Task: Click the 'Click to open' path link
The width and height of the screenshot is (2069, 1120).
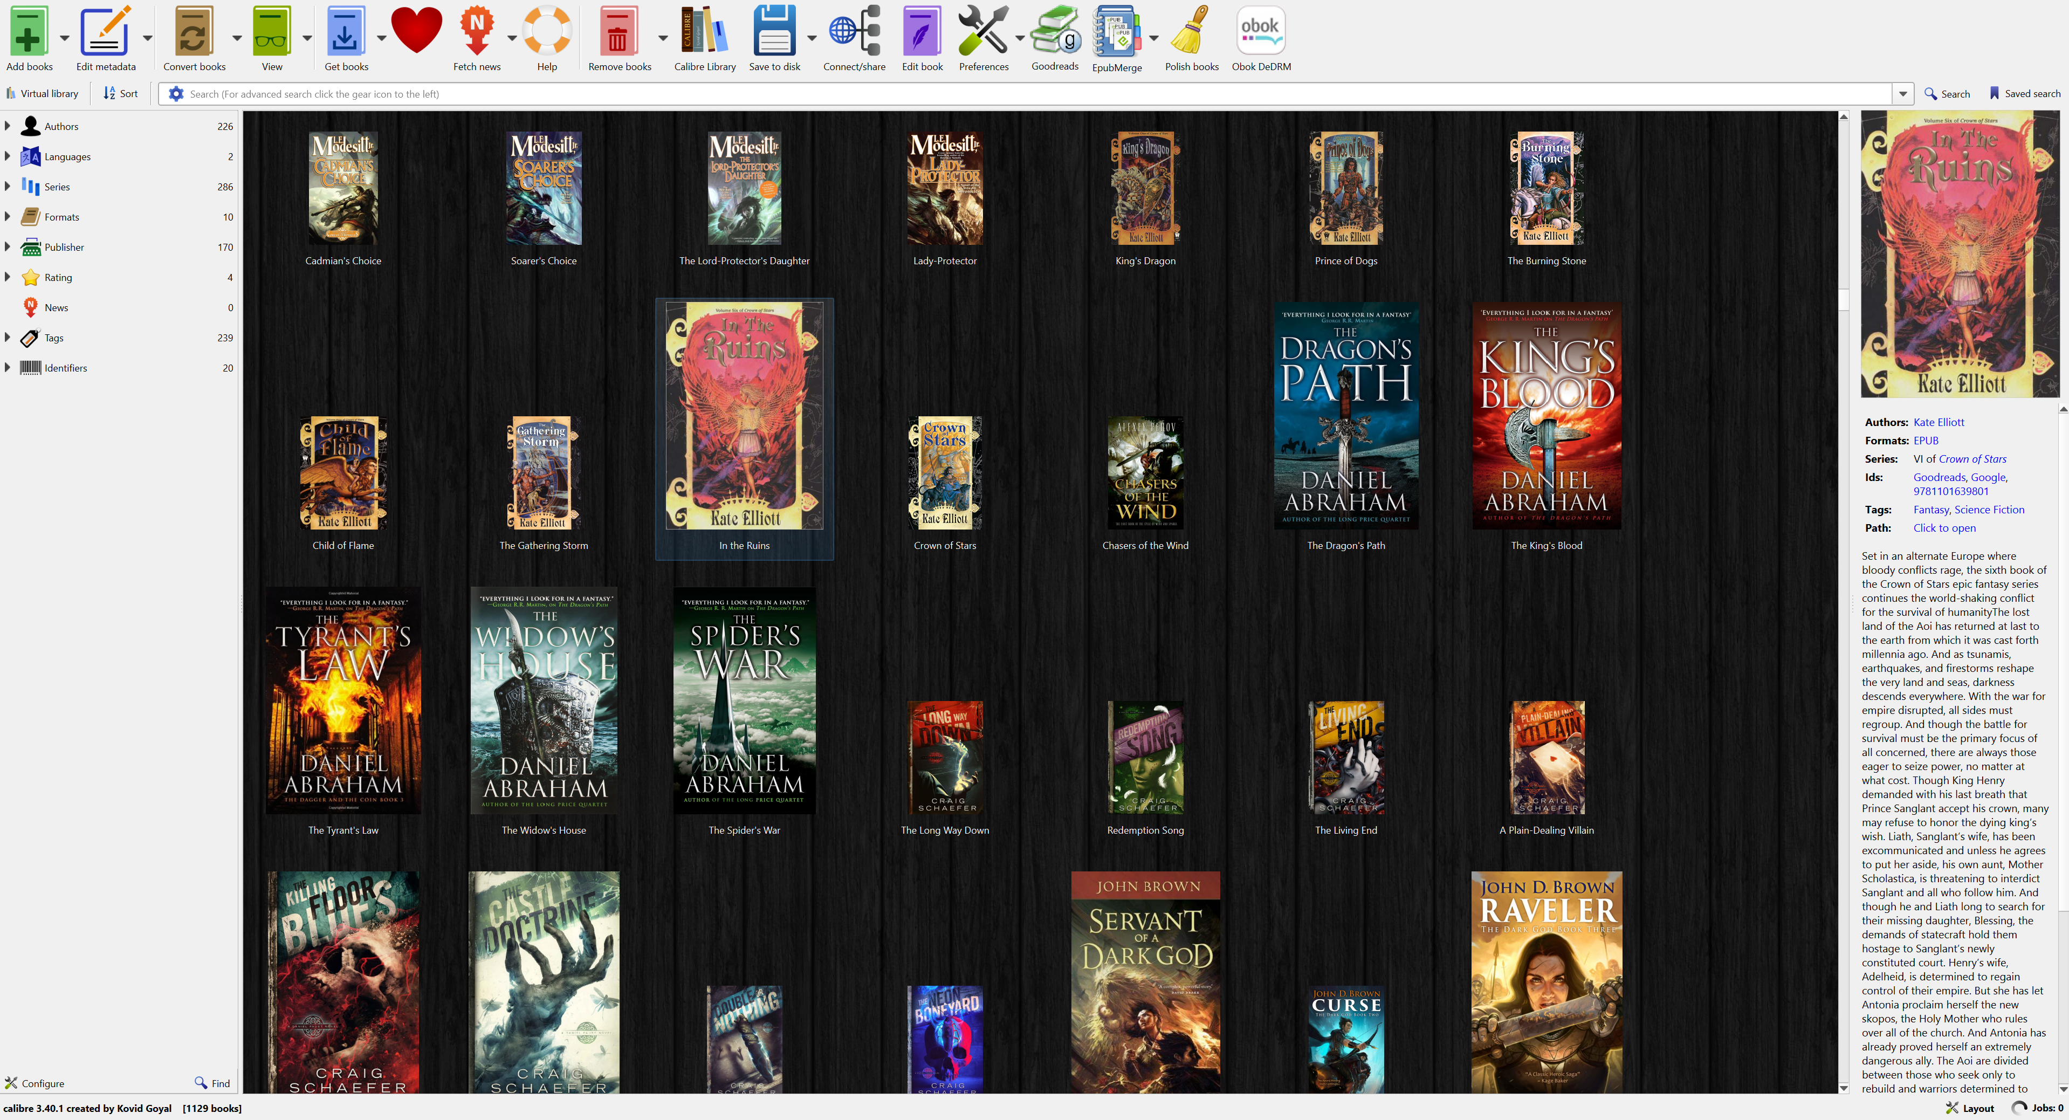Action: click(x=1944, y=528)
